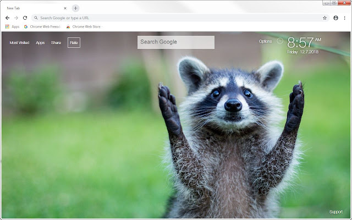Close the New Tab tab
This screenshot has width=352, height=220.
click(x=65, y=8)
